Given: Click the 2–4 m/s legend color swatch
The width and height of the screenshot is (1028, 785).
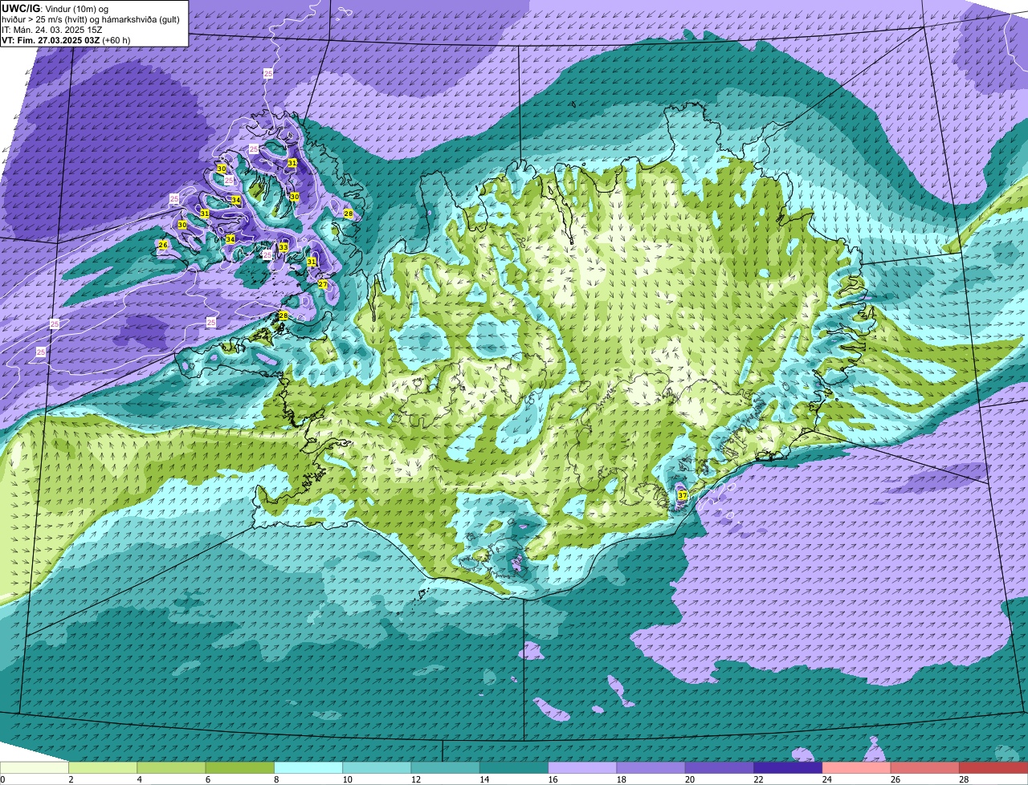Looking at the screenshot, I should (103, 768).
